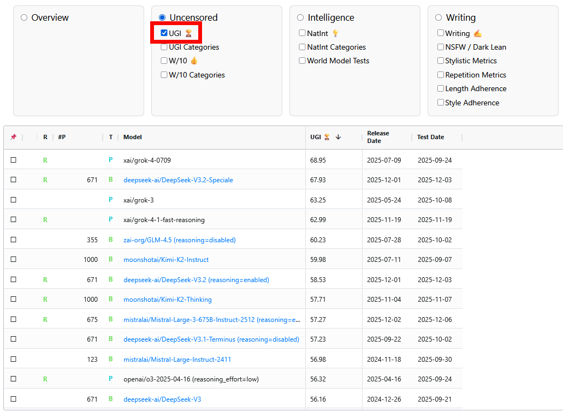
Task: Pin the xai/grok-4-1-fast-reasoning row checkbox
Action: tap(14, 220)
